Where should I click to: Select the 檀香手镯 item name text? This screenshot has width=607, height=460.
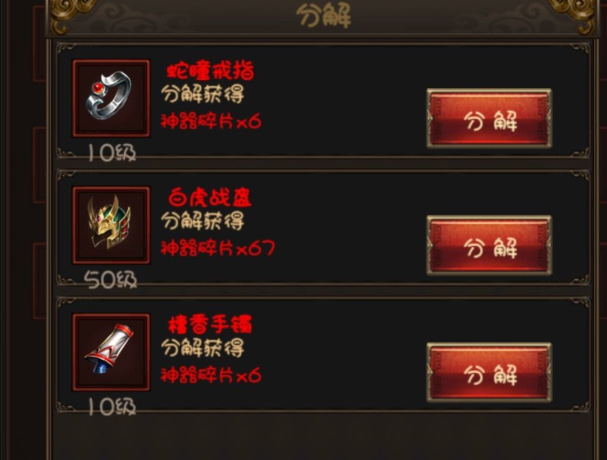pyautogui.click(x=210, y=325)
